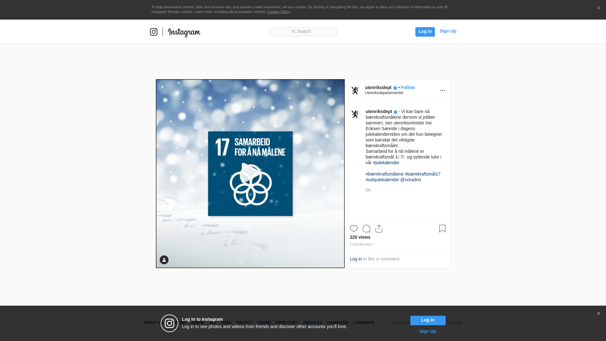Click the Search input field
606x341 pixels.
pos(303,32)
